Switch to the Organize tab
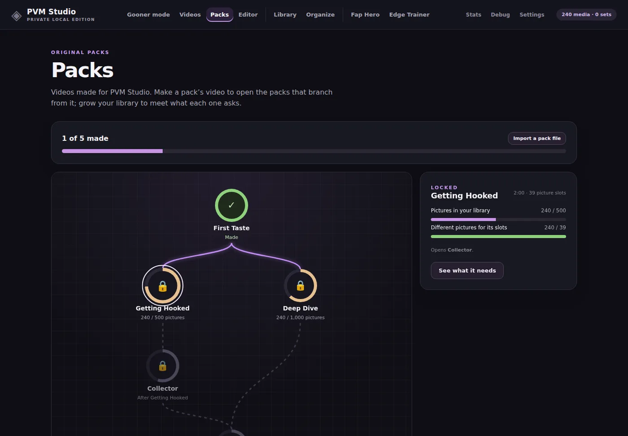 pos(320,15)
